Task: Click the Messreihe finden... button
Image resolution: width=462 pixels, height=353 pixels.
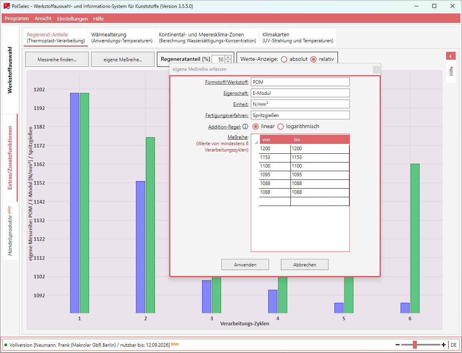Action: [57, 59]
